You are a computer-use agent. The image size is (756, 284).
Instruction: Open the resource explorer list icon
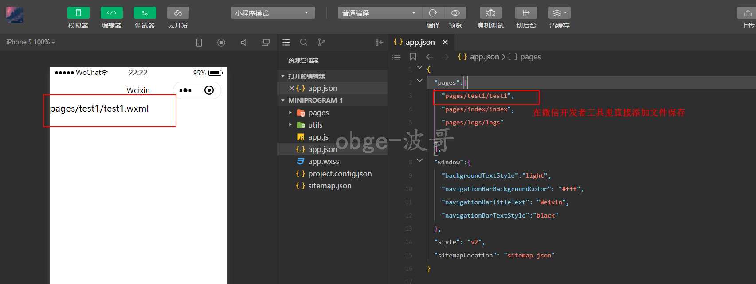point(286,42)
